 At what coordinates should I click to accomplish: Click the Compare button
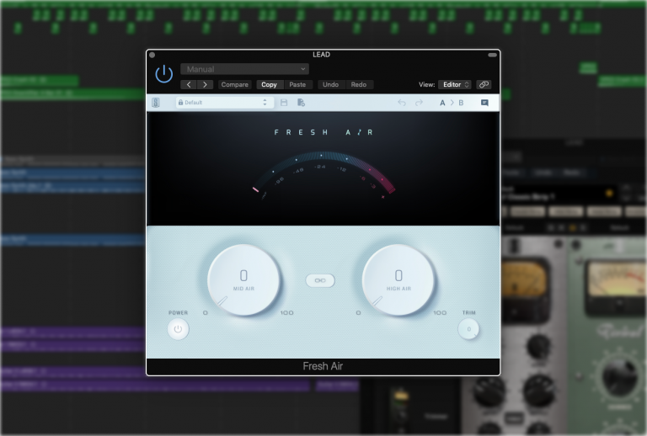point(235,84)
